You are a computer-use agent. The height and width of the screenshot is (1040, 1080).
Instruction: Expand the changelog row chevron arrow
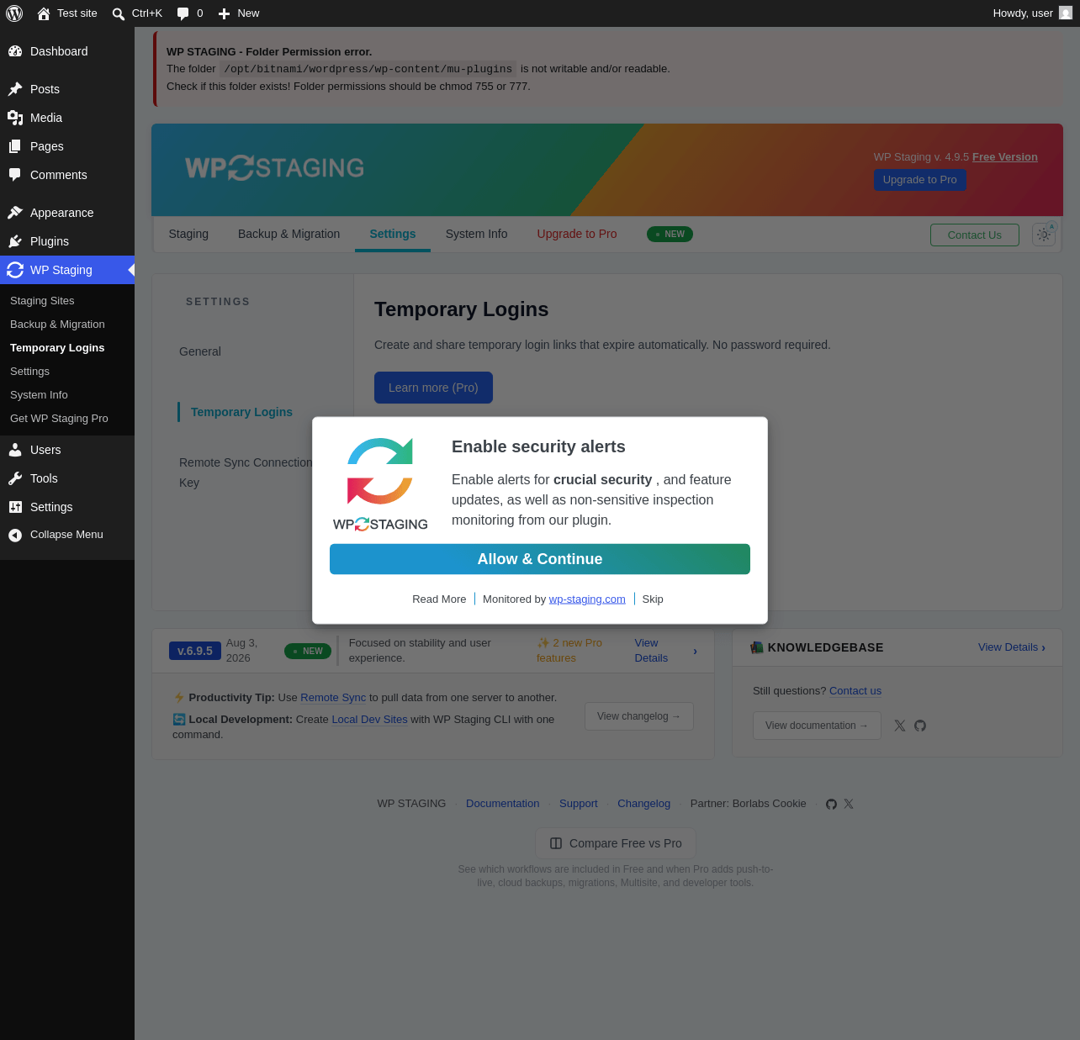tap(695, 651)
